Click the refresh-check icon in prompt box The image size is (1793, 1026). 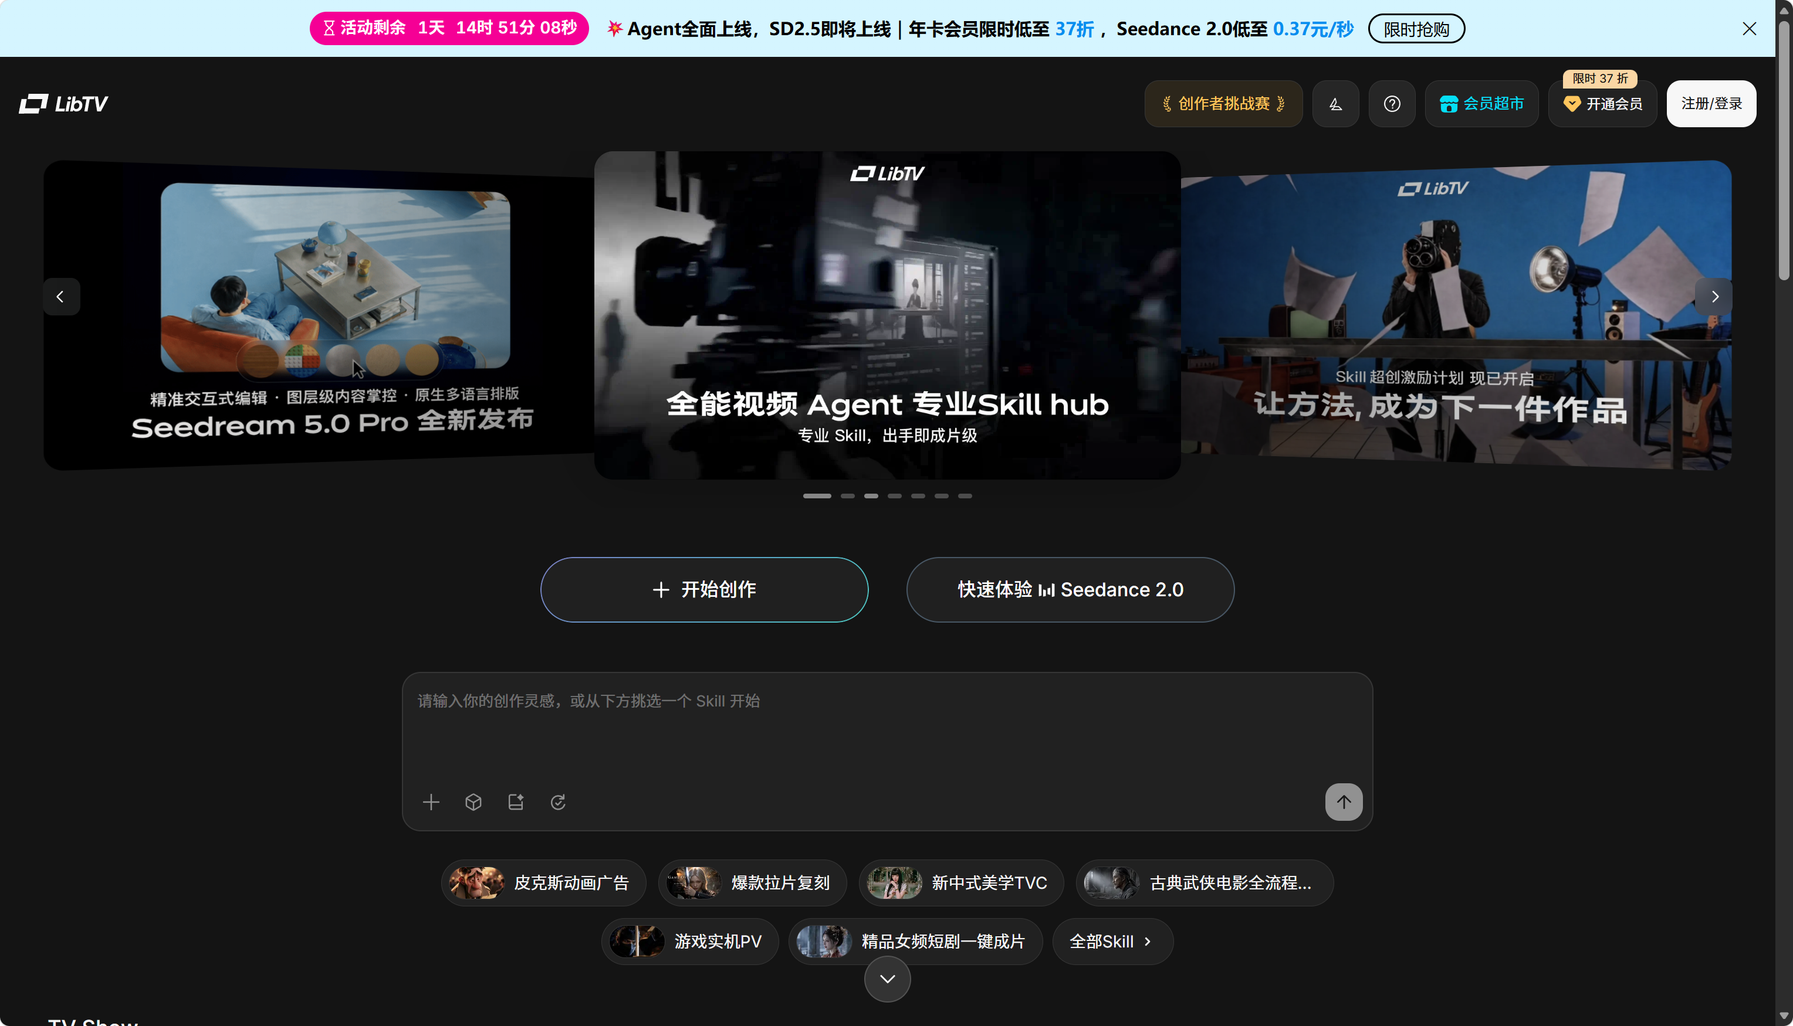(558, 802)
